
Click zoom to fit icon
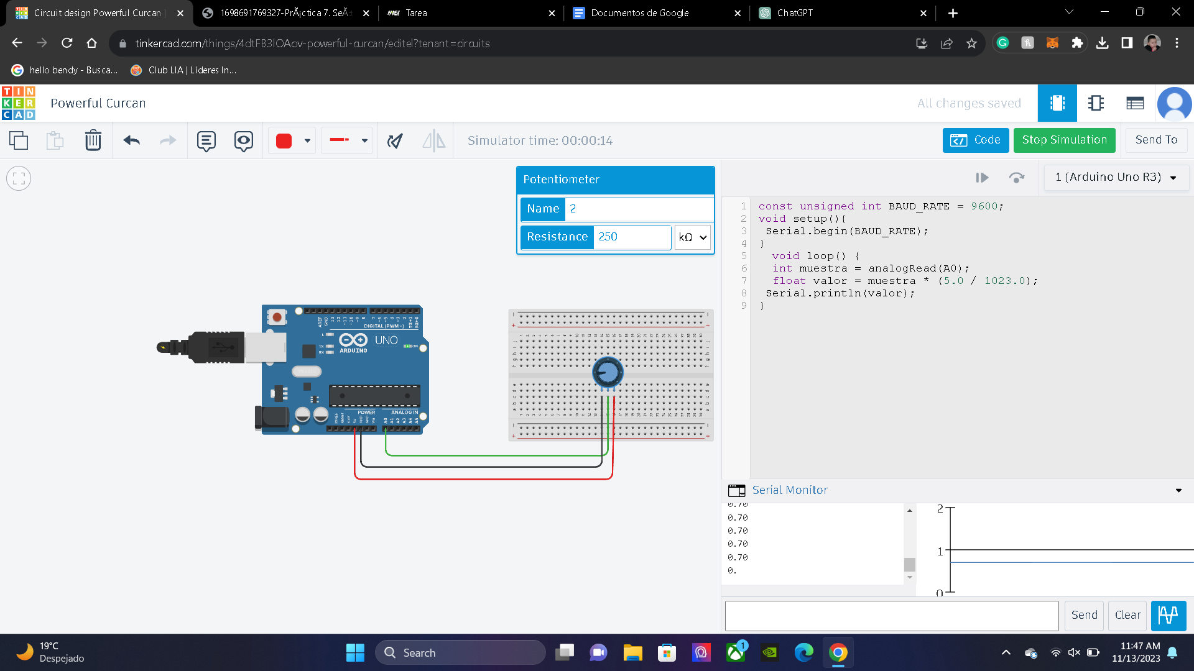(19, 179)
